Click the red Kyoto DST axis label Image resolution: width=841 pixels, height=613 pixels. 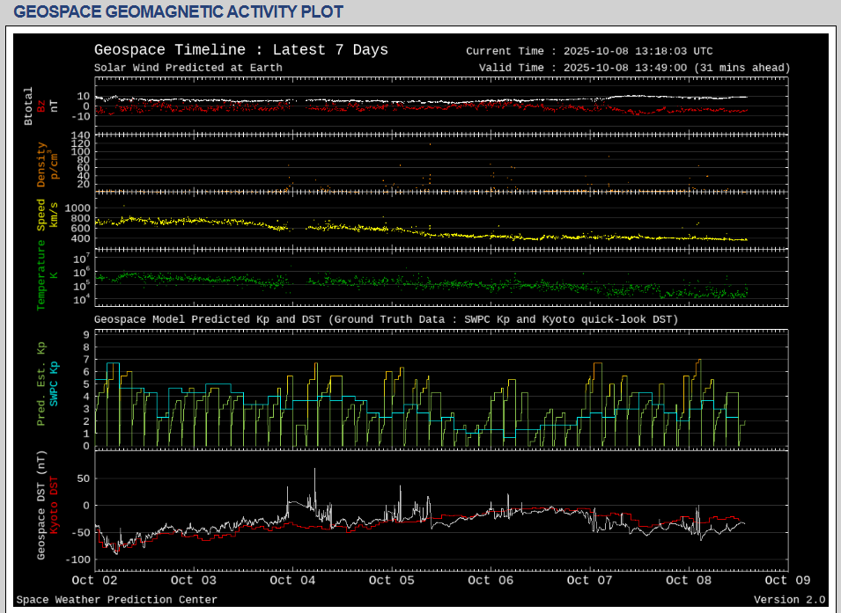pyautogui.click(x=54, y=507)
